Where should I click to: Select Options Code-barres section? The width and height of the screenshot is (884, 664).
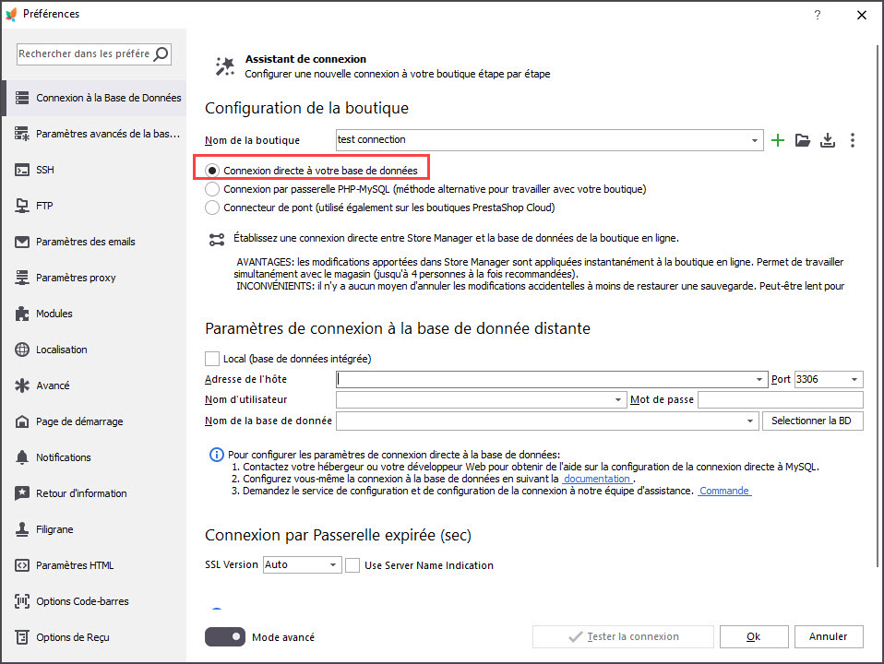click(x=94, y=601)
